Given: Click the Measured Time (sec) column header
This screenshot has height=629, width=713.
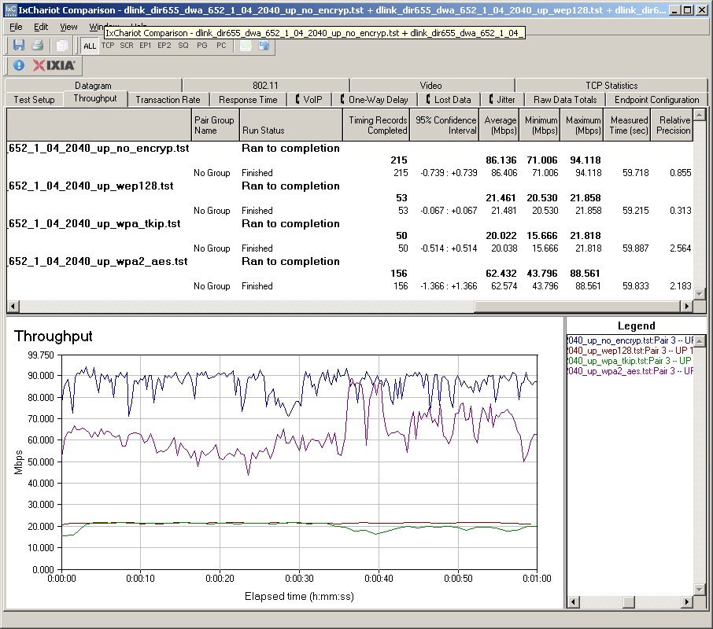Looking at the screenshot, I should pos(627,125).
